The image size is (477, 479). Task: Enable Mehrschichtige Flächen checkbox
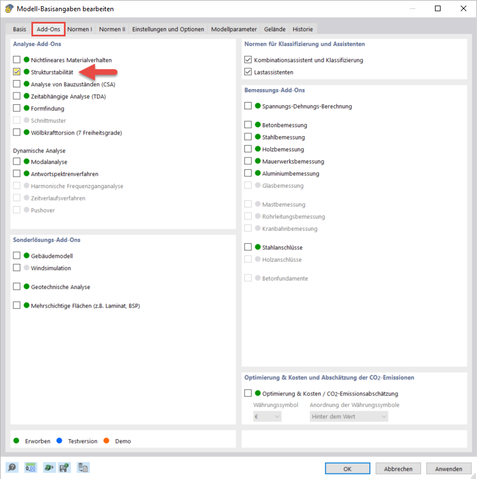(17, 305)
